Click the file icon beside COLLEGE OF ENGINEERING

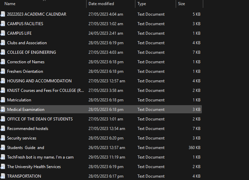point(3,52)
